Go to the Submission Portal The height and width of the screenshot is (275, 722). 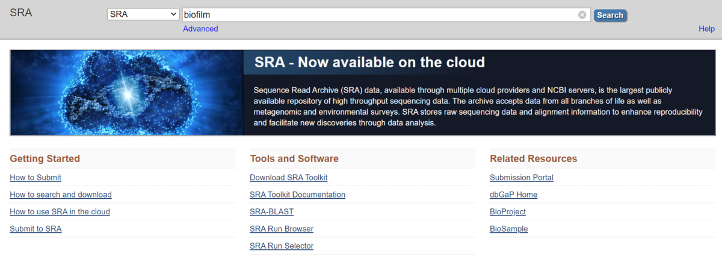tap(522, 178)
